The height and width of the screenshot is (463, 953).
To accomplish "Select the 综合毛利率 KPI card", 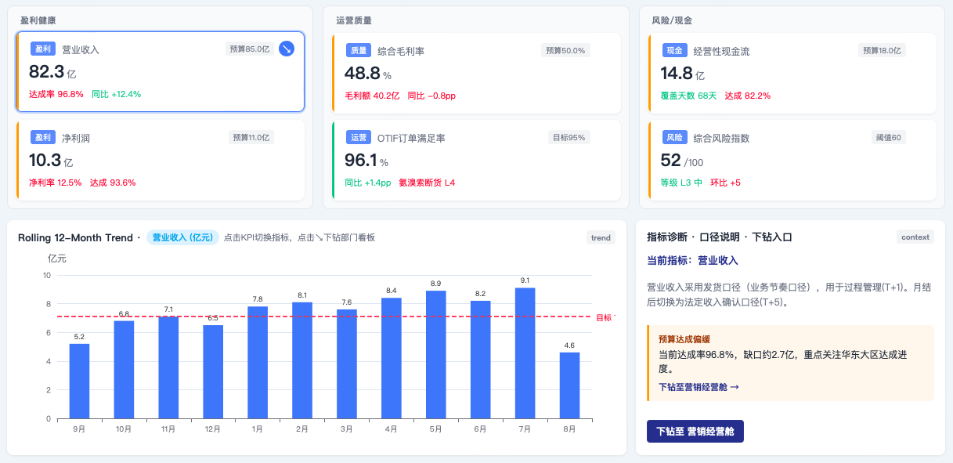I will (x=476, y=73).
